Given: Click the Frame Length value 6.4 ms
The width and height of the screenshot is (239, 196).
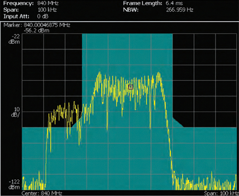Looking at the screenshot, I should 174,3.
